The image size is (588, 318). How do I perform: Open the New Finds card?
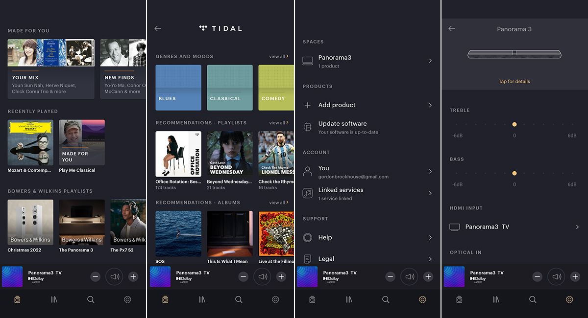[x=123, y=69]
